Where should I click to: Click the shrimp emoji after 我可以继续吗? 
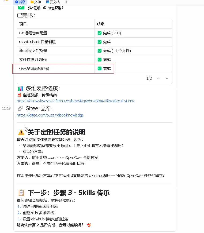tap(89, 225)
